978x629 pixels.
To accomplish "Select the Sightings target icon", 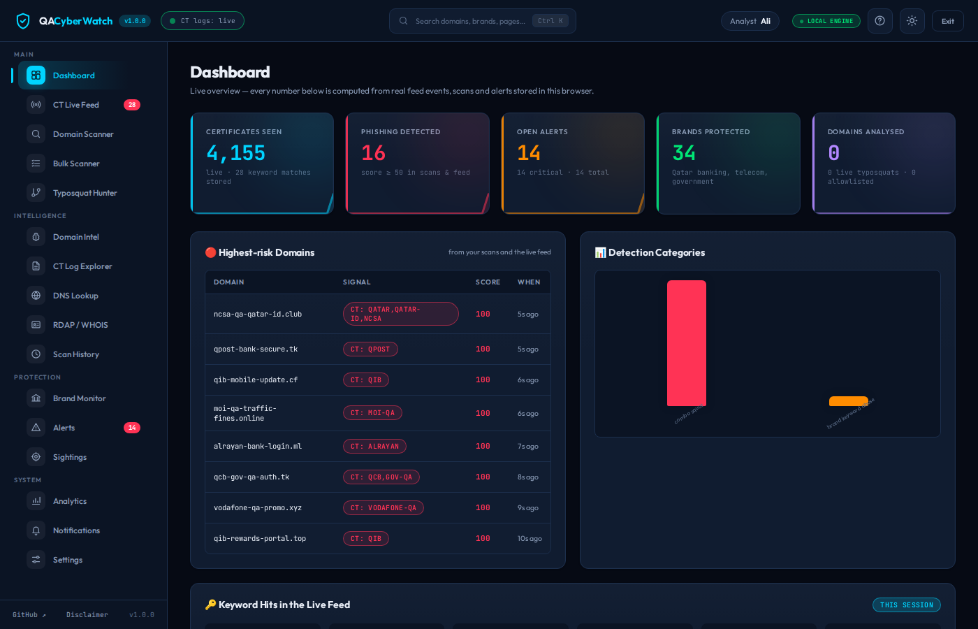I will coord(36,457).
